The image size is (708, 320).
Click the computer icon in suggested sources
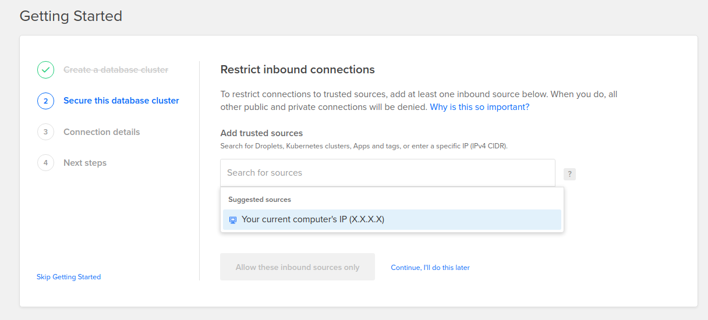click(x=233, y=220)
